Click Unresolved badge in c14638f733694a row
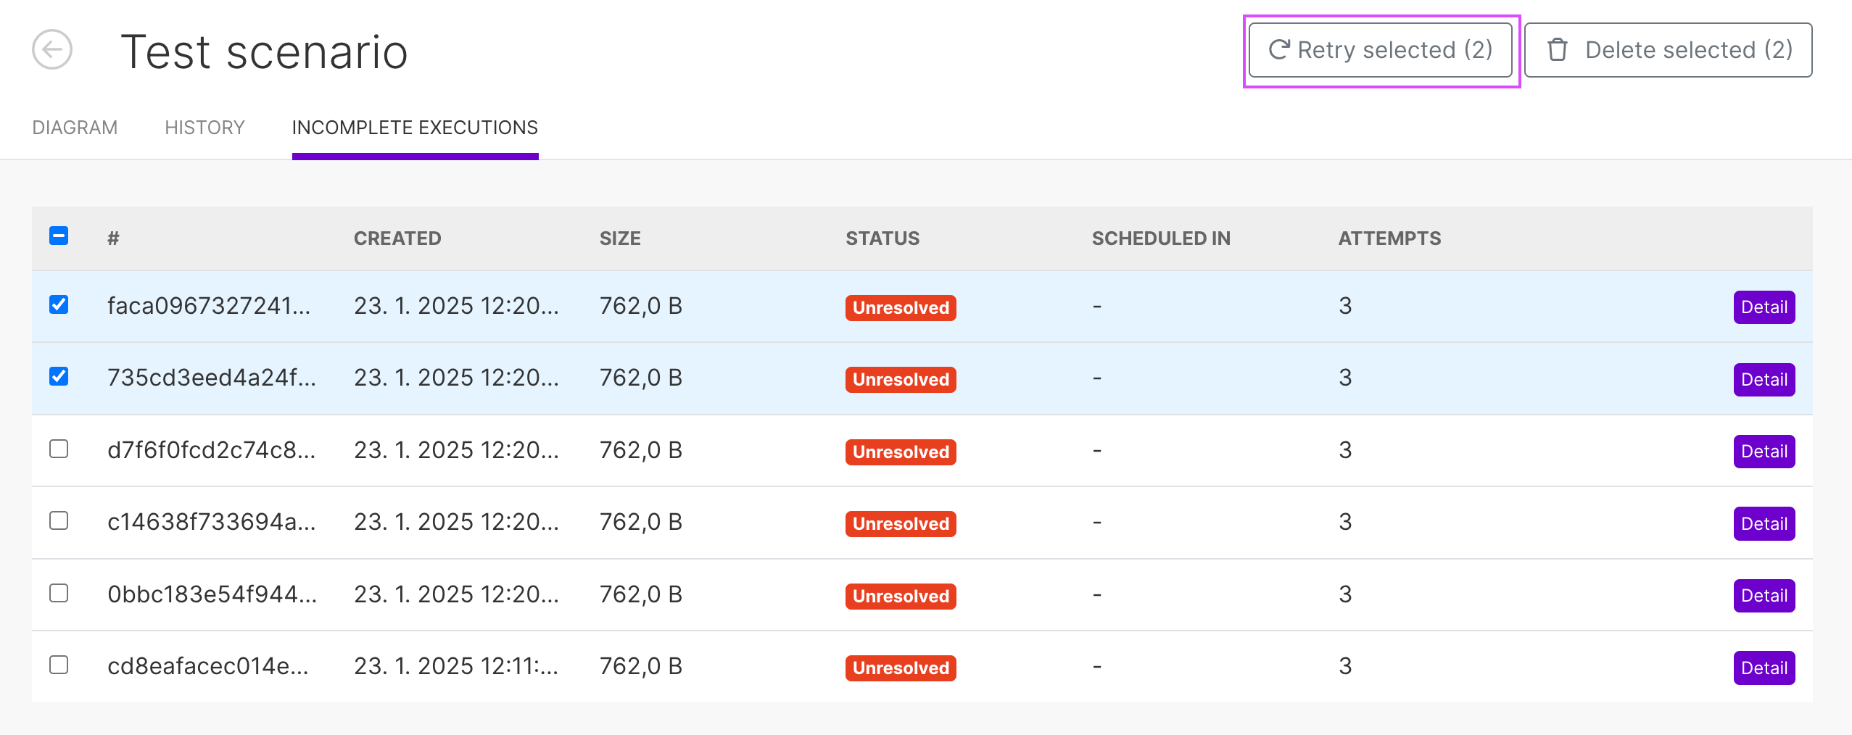The image size is (1852, 735). pyautogui.click(x=901, y=523)
